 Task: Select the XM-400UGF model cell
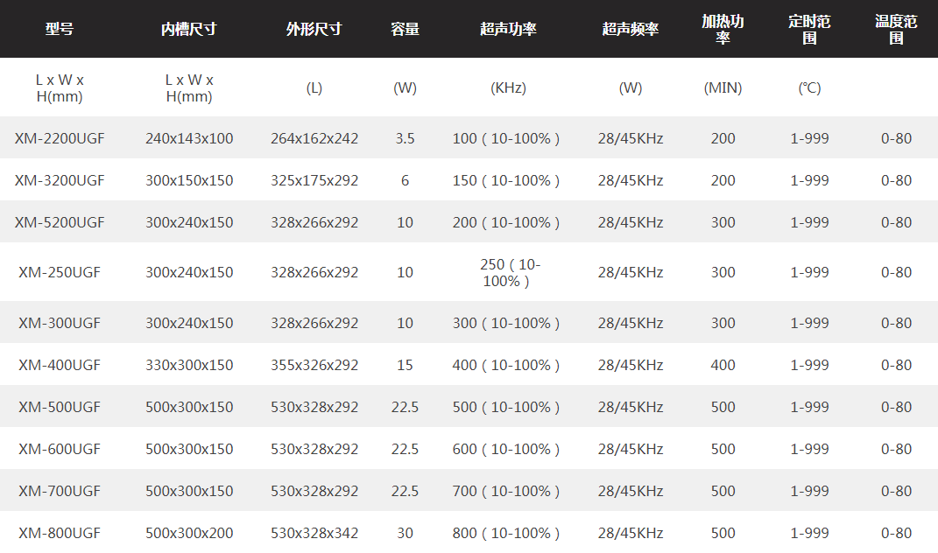60,365
